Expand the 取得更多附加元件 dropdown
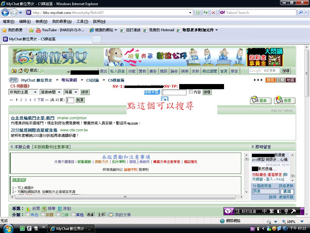 (x=217, y=30)
